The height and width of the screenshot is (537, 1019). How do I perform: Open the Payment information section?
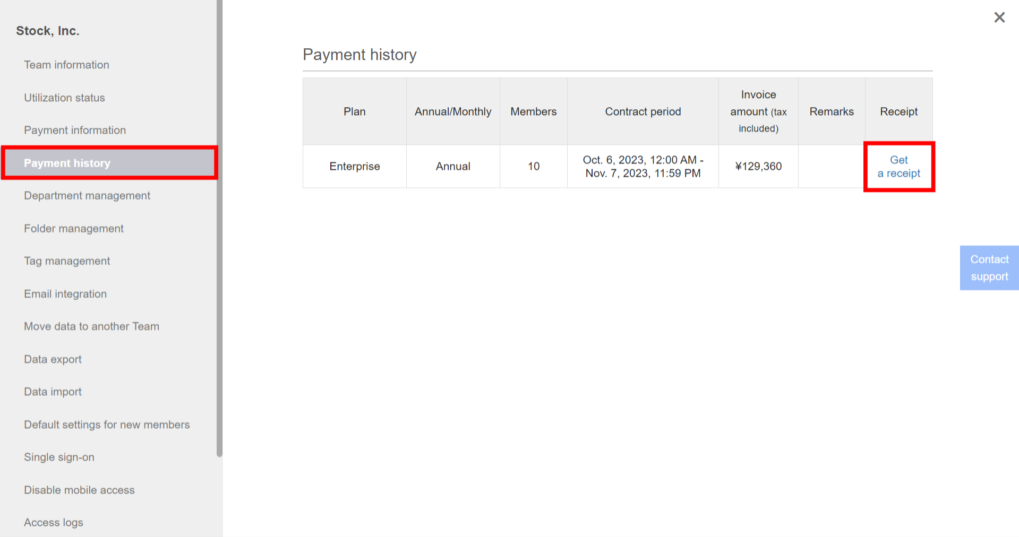(x=74, y=130)
